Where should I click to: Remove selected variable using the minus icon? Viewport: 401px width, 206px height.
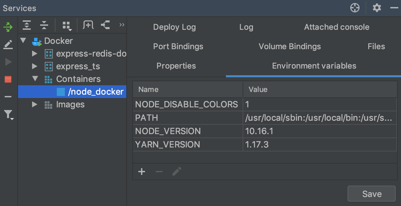coord(159,172)
